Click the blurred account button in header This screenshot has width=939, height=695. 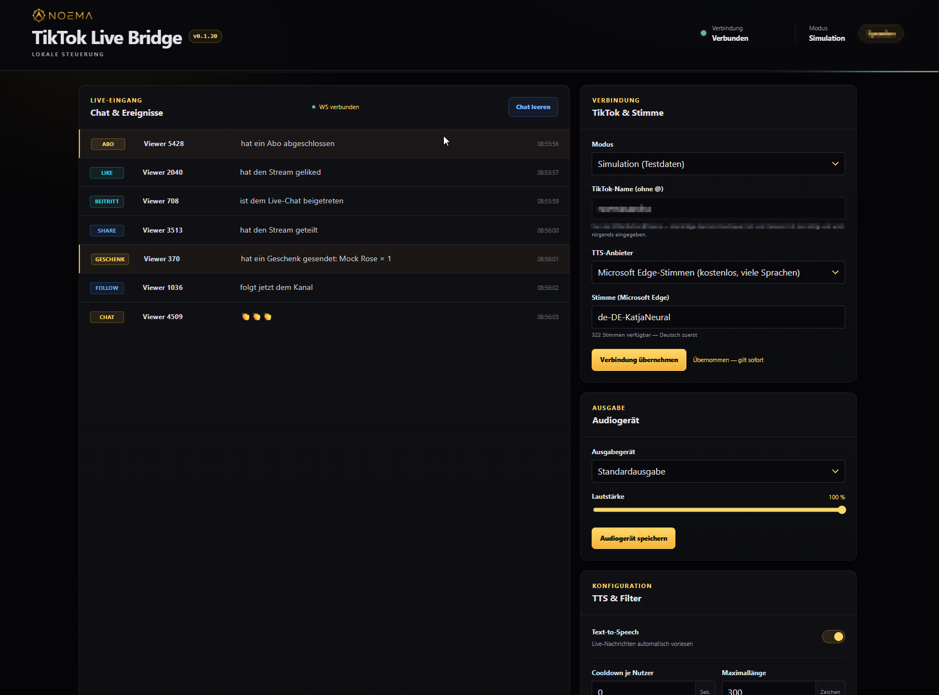[x=881, y=34]
